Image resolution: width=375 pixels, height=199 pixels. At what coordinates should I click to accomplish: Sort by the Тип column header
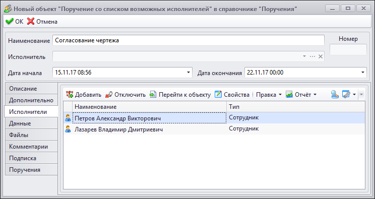point(296,107)
